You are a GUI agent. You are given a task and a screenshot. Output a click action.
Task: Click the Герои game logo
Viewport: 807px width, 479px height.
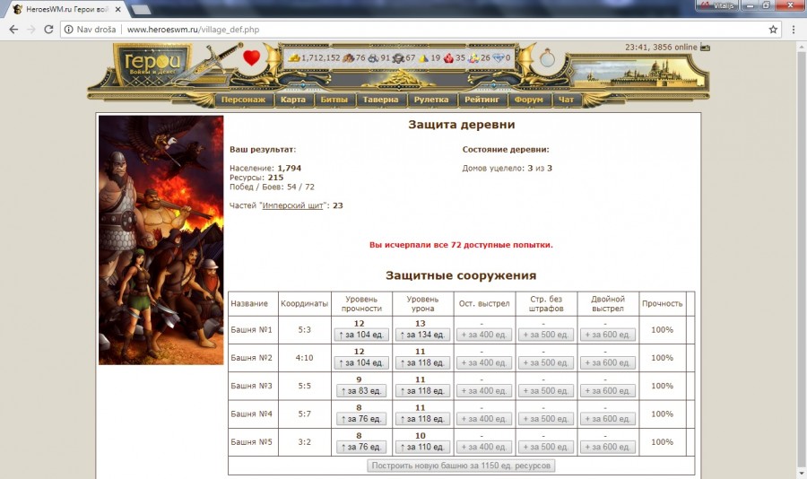click(152, 65)
